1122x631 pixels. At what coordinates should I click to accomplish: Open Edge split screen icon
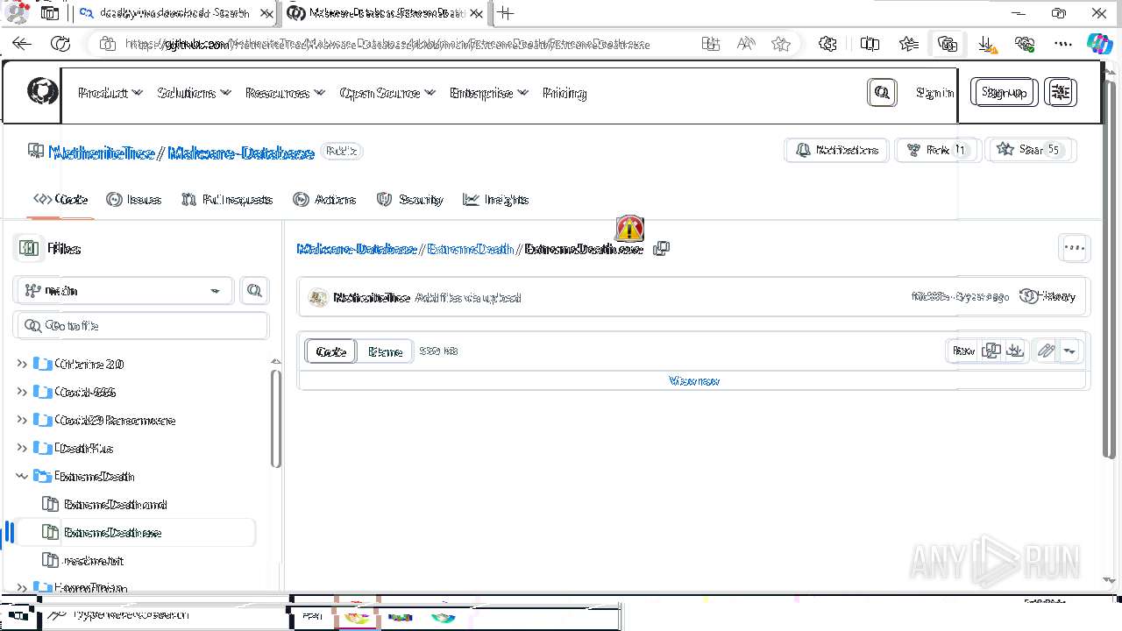pos(870,43)
